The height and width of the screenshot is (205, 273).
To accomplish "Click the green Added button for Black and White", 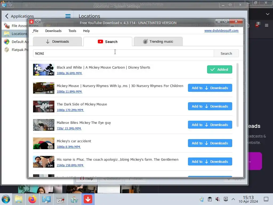I will (x=220, y=69).
